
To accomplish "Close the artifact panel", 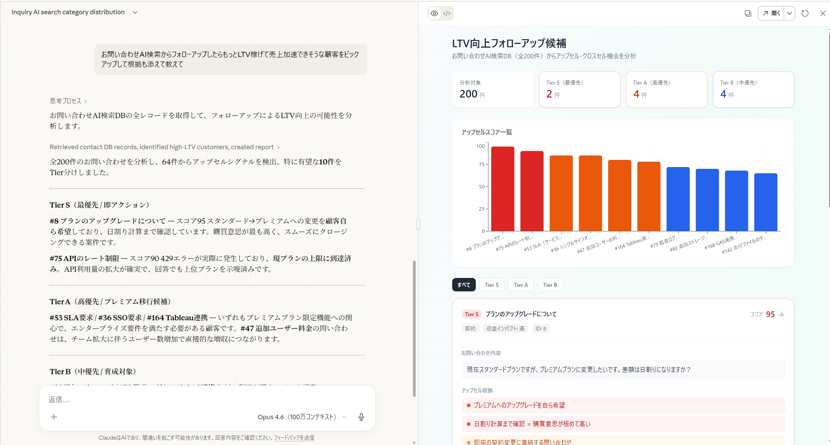I will click(822, 13).
